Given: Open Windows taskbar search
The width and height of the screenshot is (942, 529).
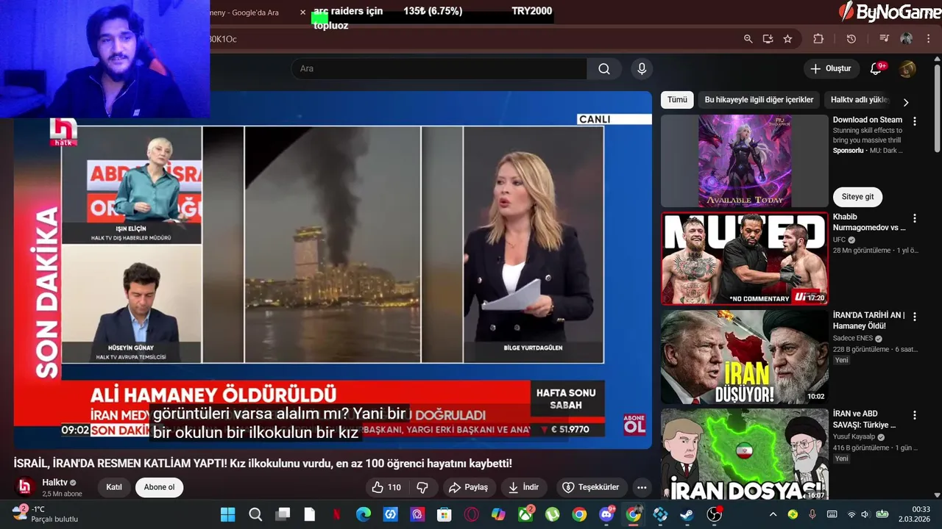Looking at the screenshot, I should 255,514.
